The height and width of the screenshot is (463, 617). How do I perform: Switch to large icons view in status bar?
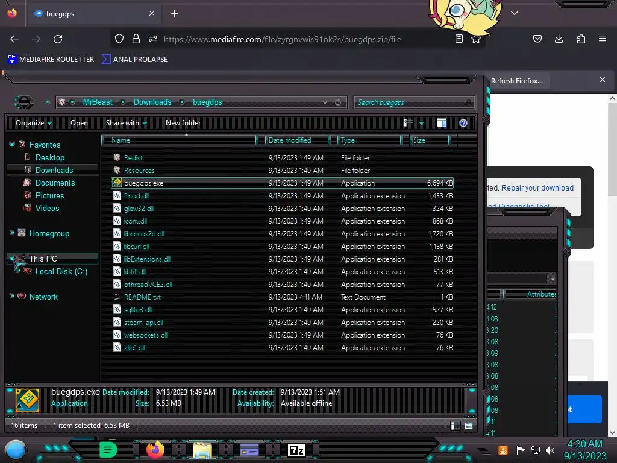pyautogui.click(x=469, y=426)
